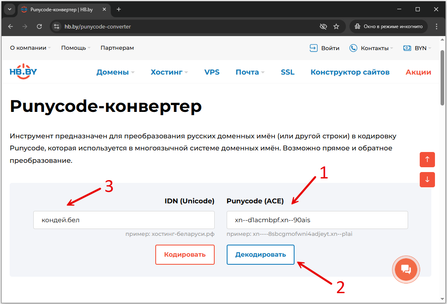
Task: Close the Punycode-конвертер tab
Action: [104, 9]
